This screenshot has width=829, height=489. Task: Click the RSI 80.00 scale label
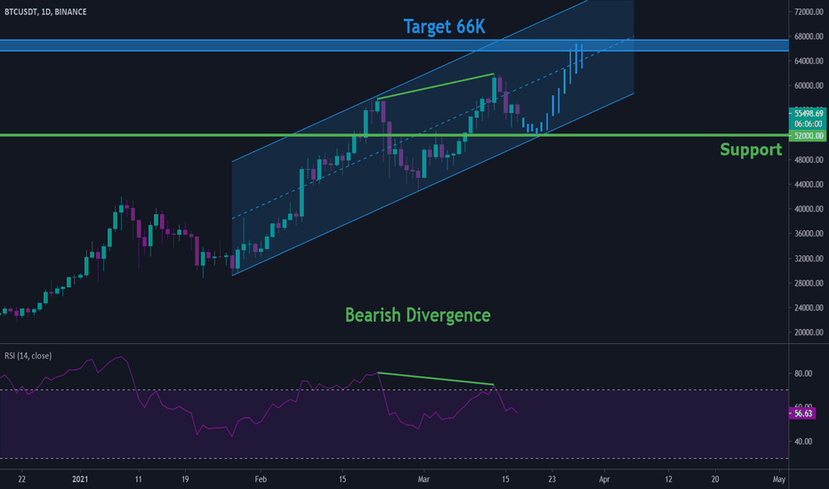point(803,373)
